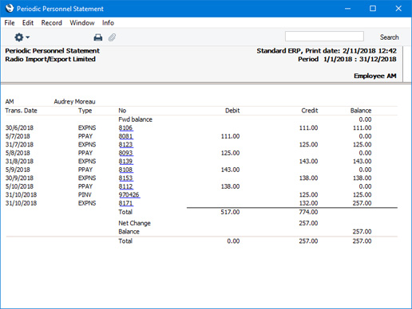Click date 5/7/2018 in transaction list
412x309 pixels.
(18, 136)
